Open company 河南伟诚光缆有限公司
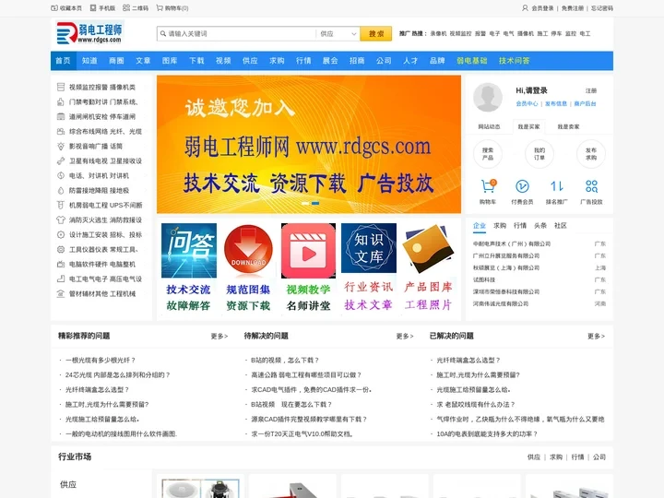Screen dimensions: 664x498 pos(501,303)
